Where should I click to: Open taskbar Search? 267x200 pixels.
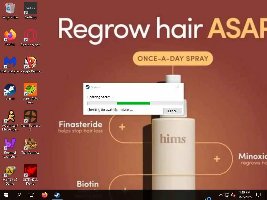[x=19, y=195]
